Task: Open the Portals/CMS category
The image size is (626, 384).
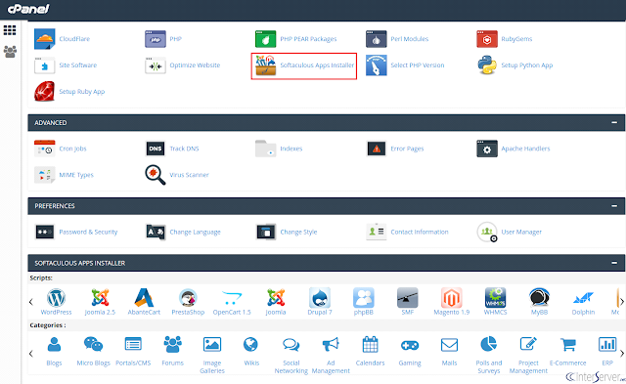Action: [x=133, y=345]
